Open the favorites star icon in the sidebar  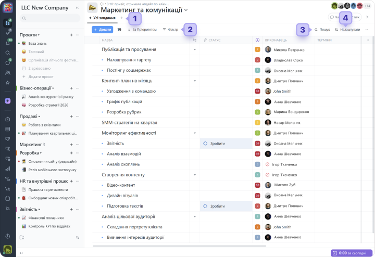tap(7, 82)
